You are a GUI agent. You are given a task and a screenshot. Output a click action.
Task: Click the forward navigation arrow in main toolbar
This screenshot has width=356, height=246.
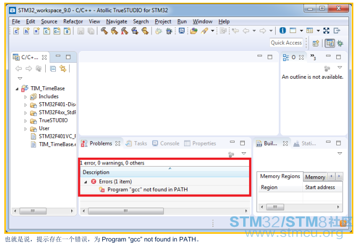pos(263,31)
